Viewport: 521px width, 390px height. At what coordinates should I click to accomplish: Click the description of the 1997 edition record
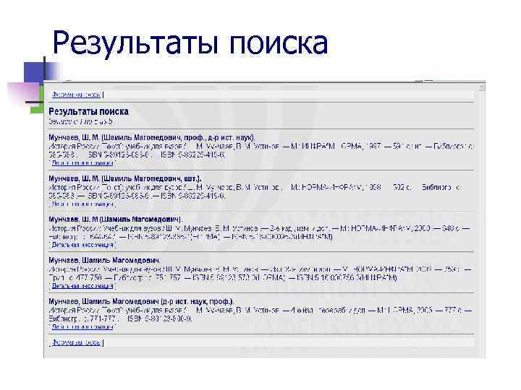click(x=261, y=150)
